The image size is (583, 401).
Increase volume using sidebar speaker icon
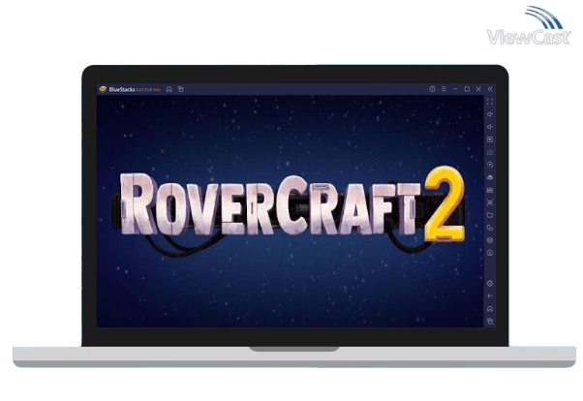click(490, 114)
